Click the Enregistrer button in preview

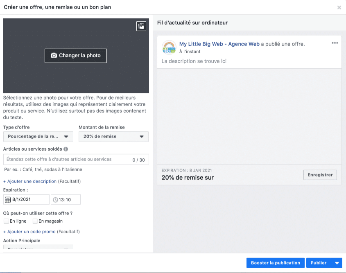pyautogui.click(x=320, y=175)
